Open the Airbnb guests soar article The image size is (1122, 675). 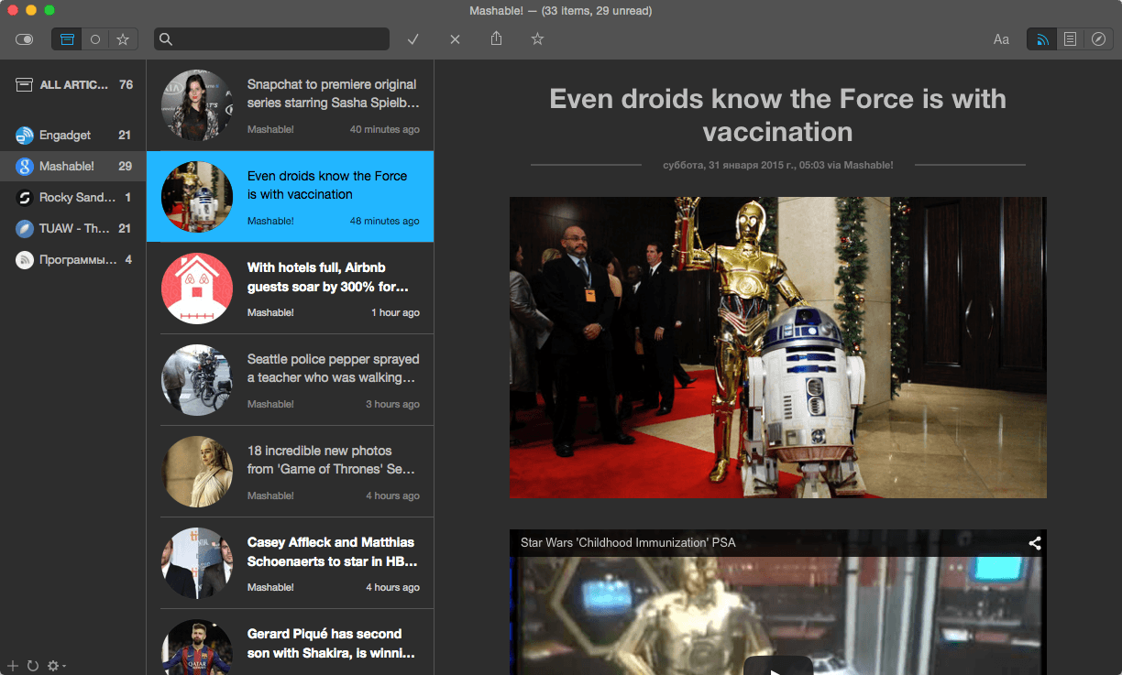(291, 289)
